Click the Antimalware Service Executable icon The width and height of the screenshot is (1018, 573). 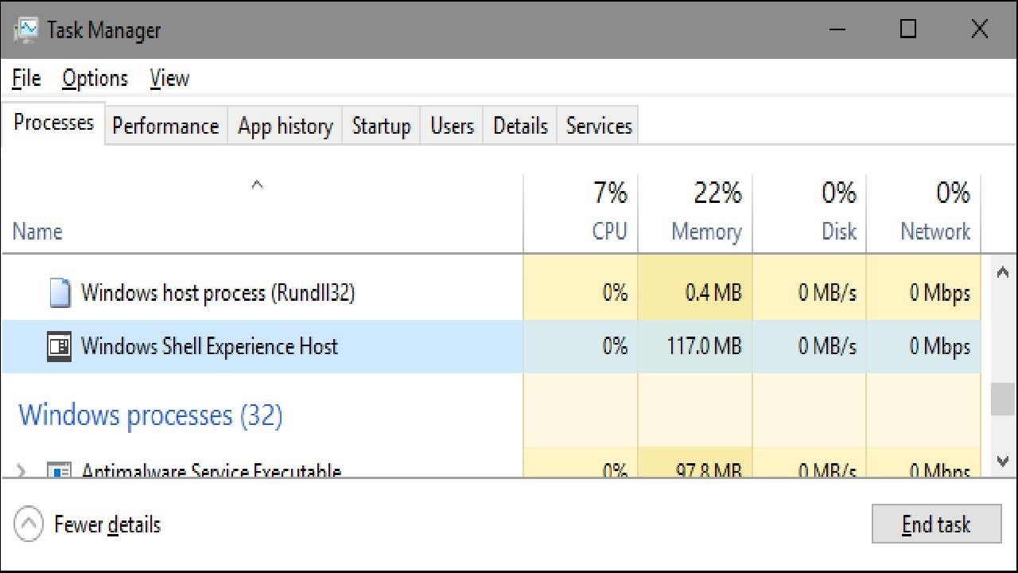coord(60,470)
